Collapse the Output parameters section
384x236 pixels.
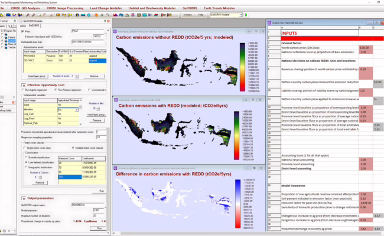pyautogui.click(x=24, y=198)
